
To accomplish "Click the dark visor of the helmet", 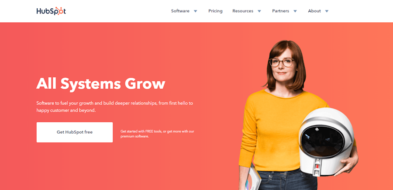I will click(323, 142).
